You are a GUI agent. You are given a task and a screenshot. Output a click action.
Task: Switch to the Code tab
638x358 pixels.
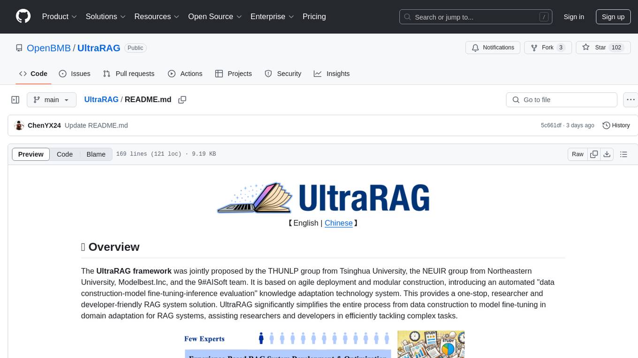point(33,74)
